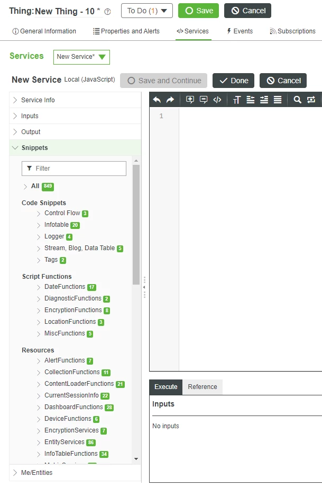Viewport: 322px width, 486px height.
Task: Redo the change in the code editor
Action: [170, 100]
